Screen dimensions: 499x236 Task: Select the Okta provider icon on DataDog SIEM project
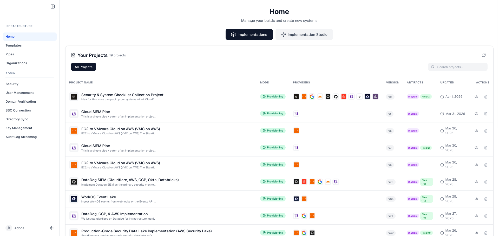click(296, 182)
